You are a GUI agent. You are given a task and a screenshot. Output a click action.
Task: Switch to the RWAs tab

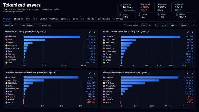tap(28, 19)
